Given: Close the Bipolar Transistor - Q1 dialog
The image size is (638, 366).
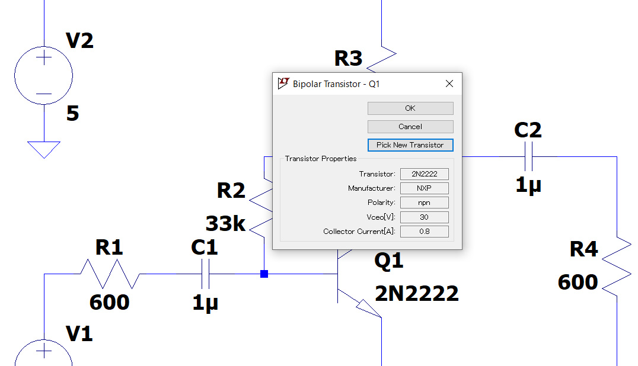Looking at the screenshot, I should pos(449,84).
